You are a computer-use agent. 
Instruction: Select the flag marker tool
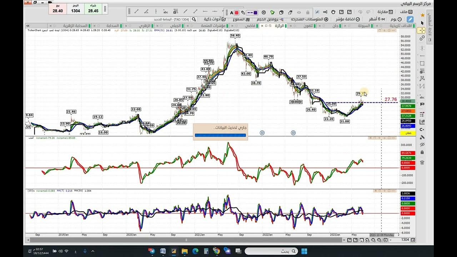422,104
